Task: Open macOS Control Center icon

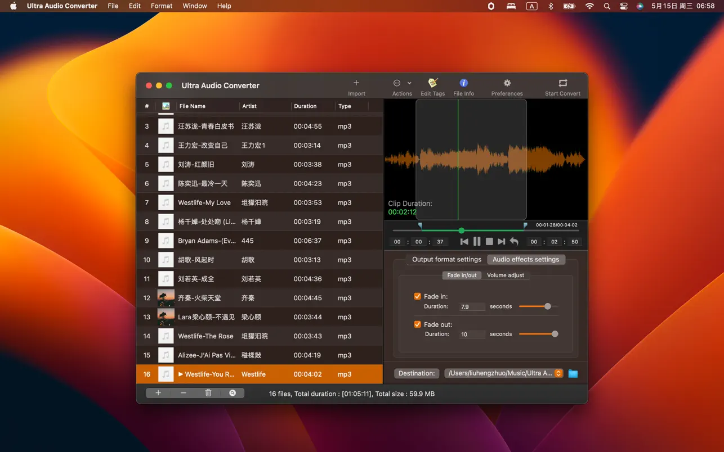Action: [x=623, y=6]
